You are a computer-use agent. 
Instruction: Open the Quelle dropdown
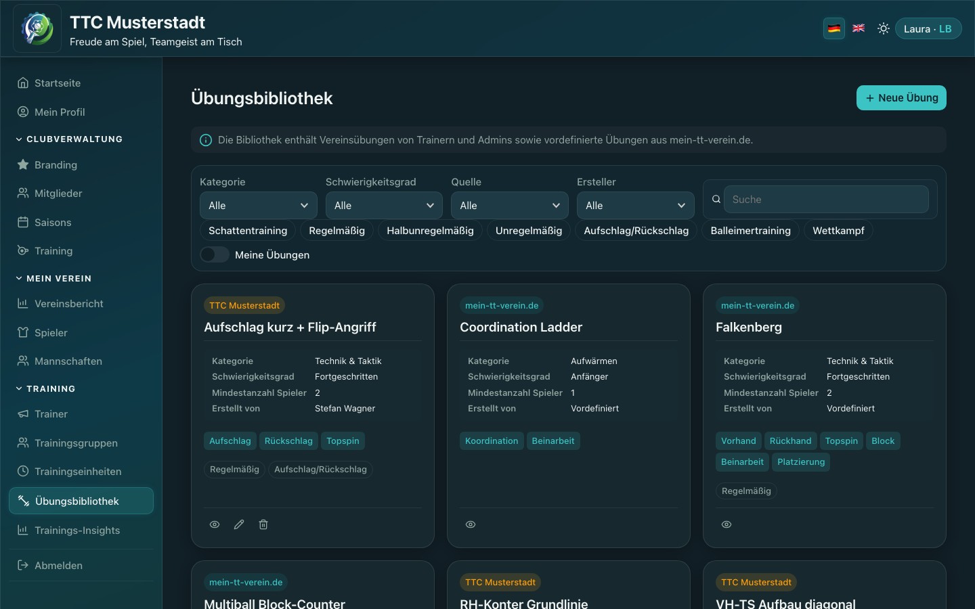pos(510,206)
